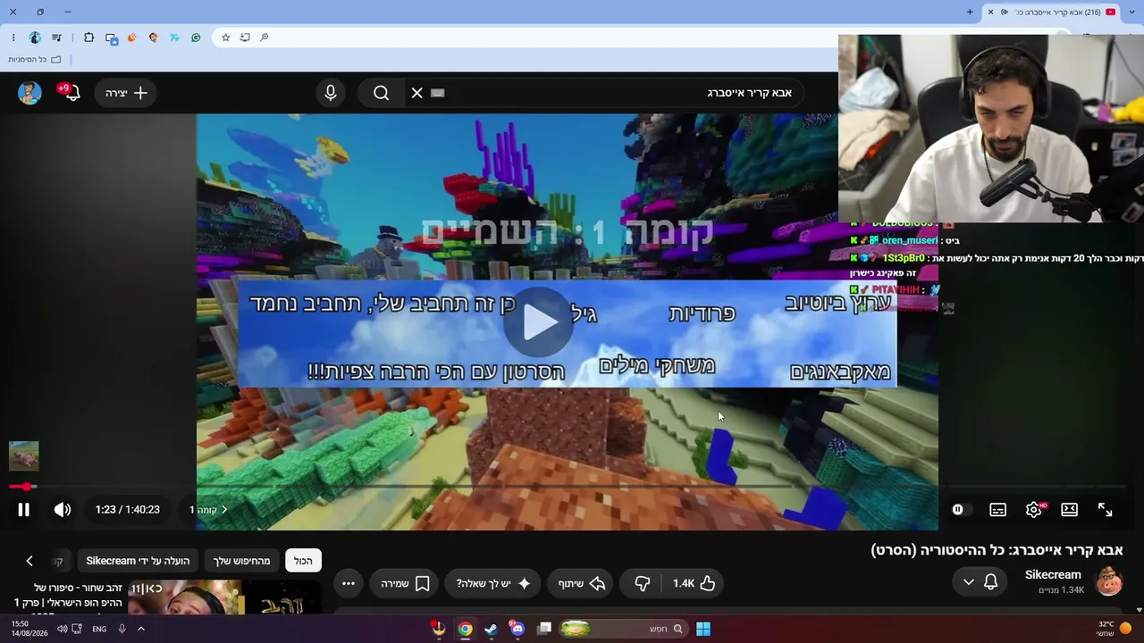1144x643 pixels.
Task: Open the Chrome extensions puzzle icon
Action: [88, 38]
